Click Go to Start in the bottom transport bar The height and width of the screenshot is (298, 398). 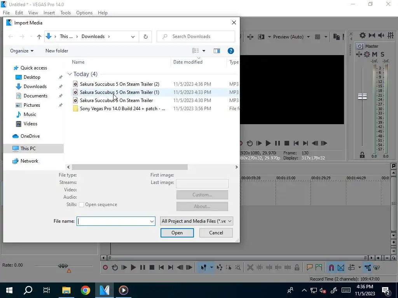[161, 268]
